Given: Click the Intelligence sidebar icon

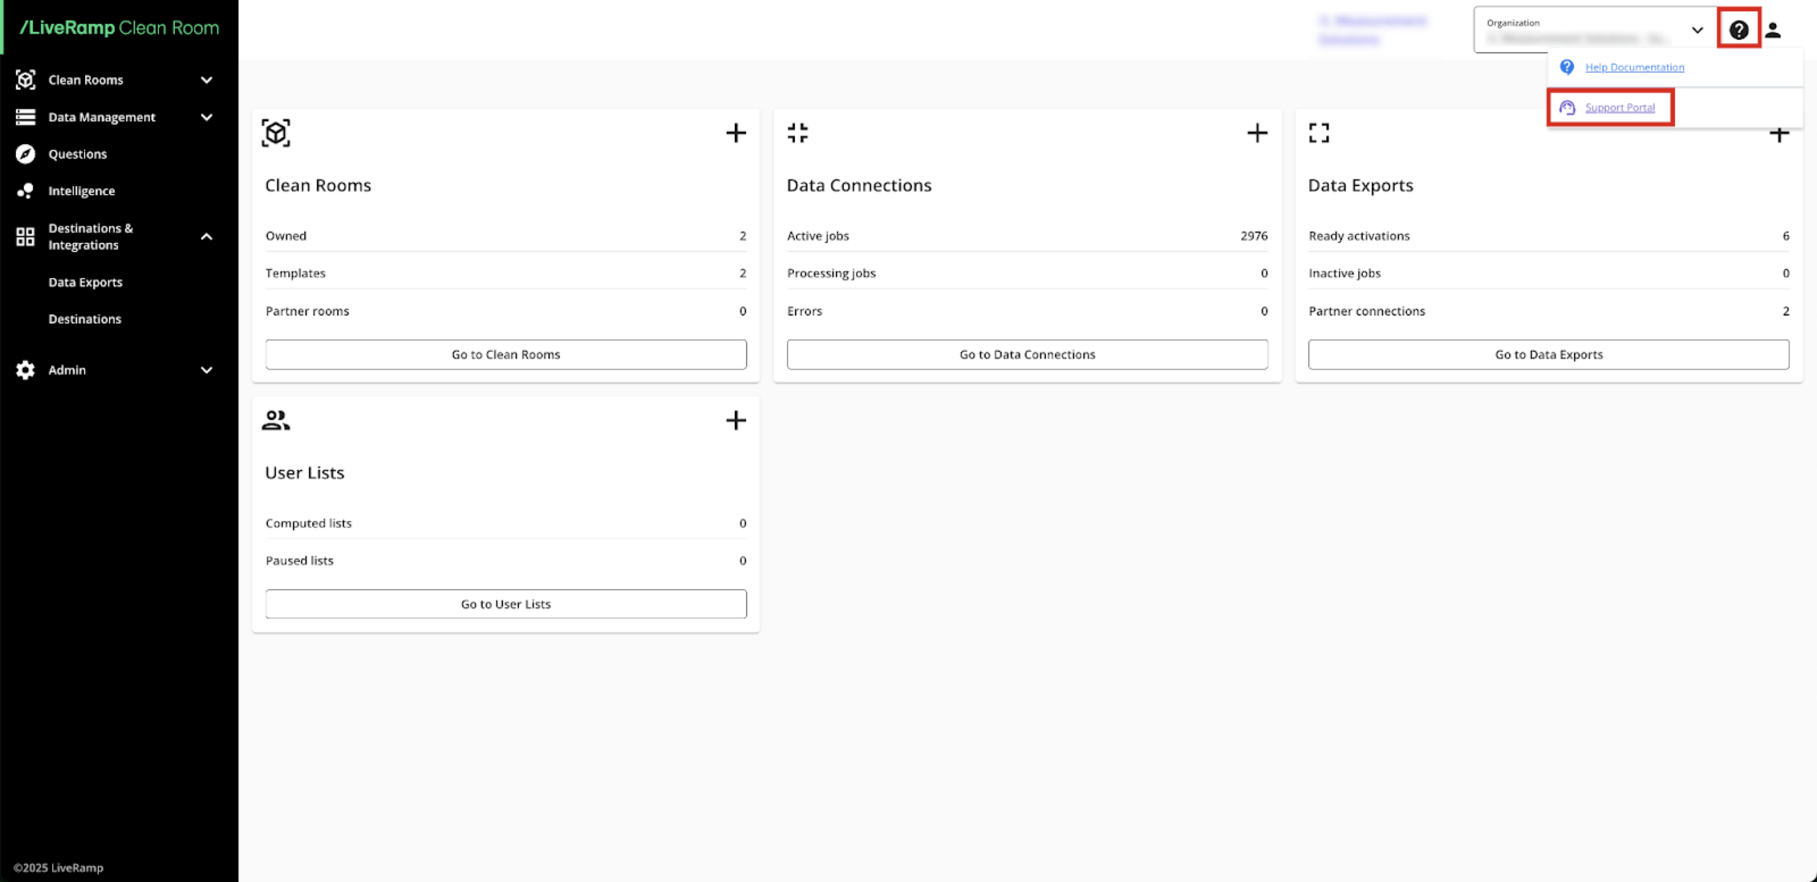Looking at the screenshot, I should 26,190.
